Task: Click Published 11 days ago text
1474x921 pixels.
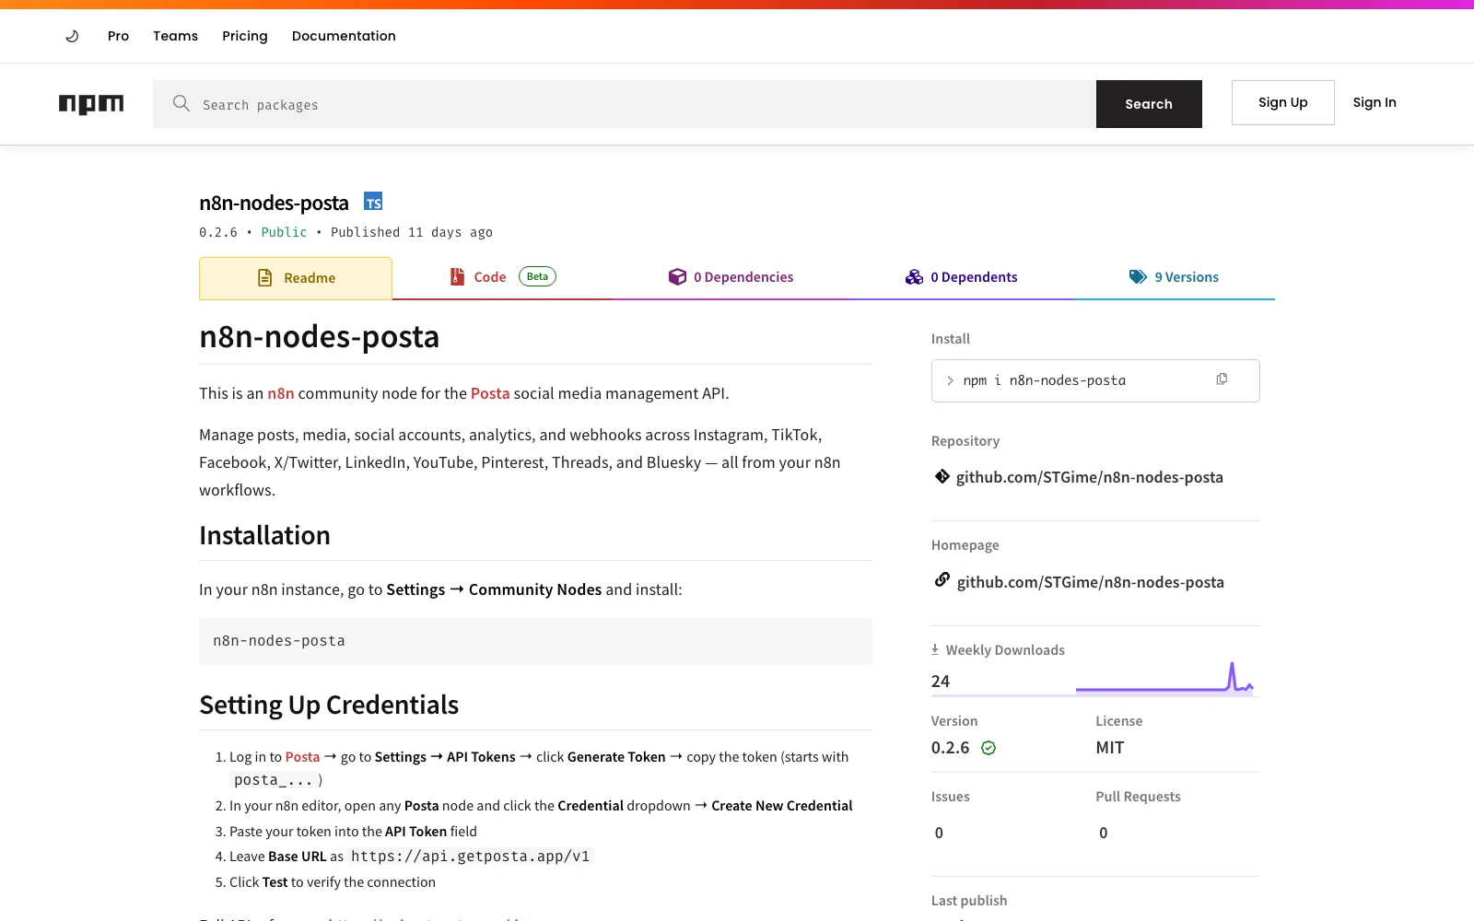Action: pos(412,232)
